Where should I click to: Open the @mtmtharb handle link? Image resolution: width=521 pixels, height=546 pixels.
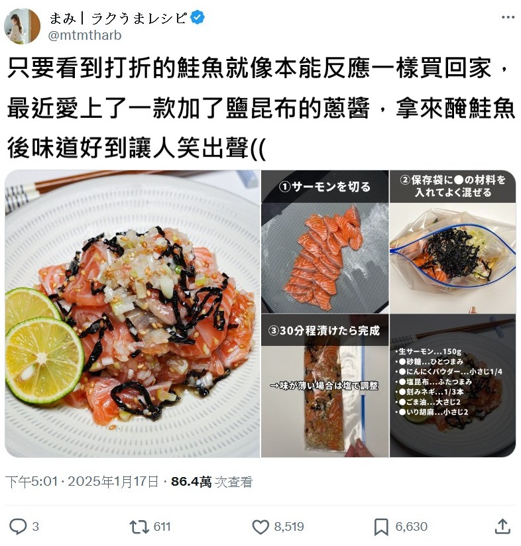click(85, 36)
